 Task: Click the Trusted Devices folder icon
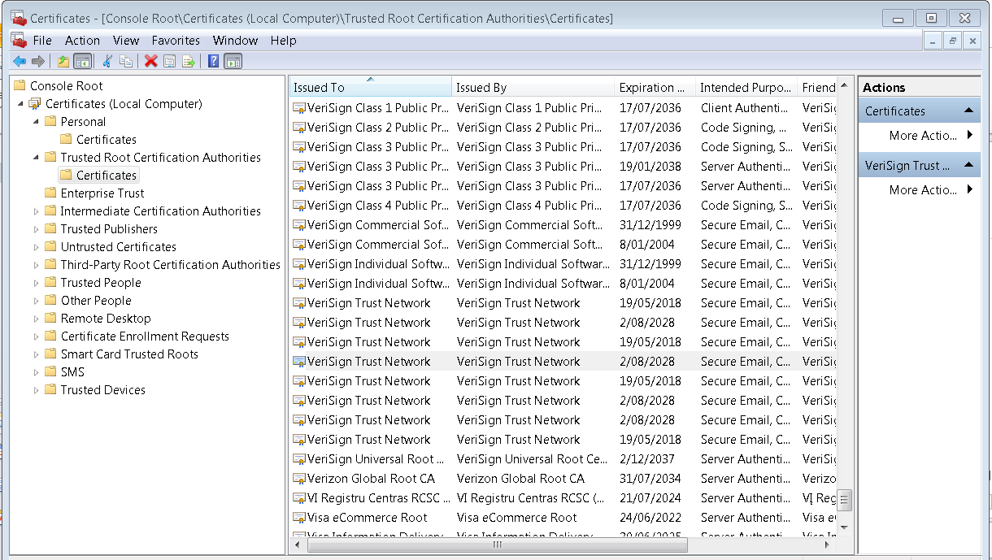[x=50, y=389]
